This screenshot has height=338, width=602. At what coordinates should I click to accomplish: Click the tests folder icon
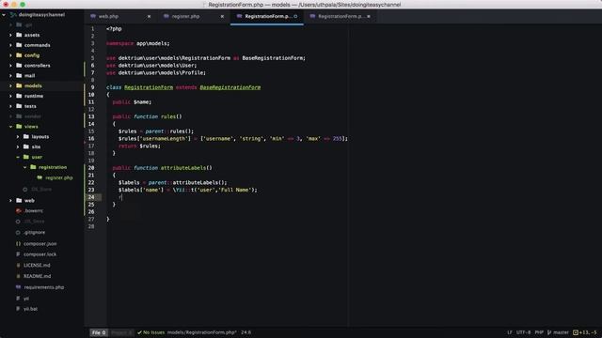point(19,106)
